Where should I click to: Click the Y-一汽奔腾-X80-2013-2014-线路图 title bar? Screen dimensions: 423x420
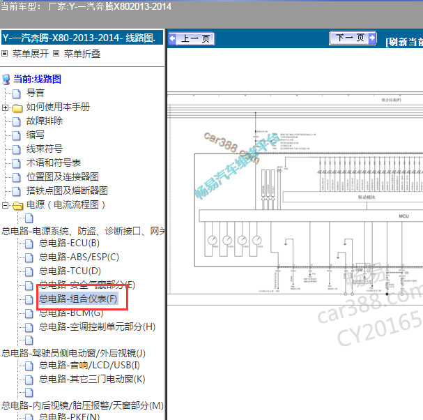[x=82, y=38]
